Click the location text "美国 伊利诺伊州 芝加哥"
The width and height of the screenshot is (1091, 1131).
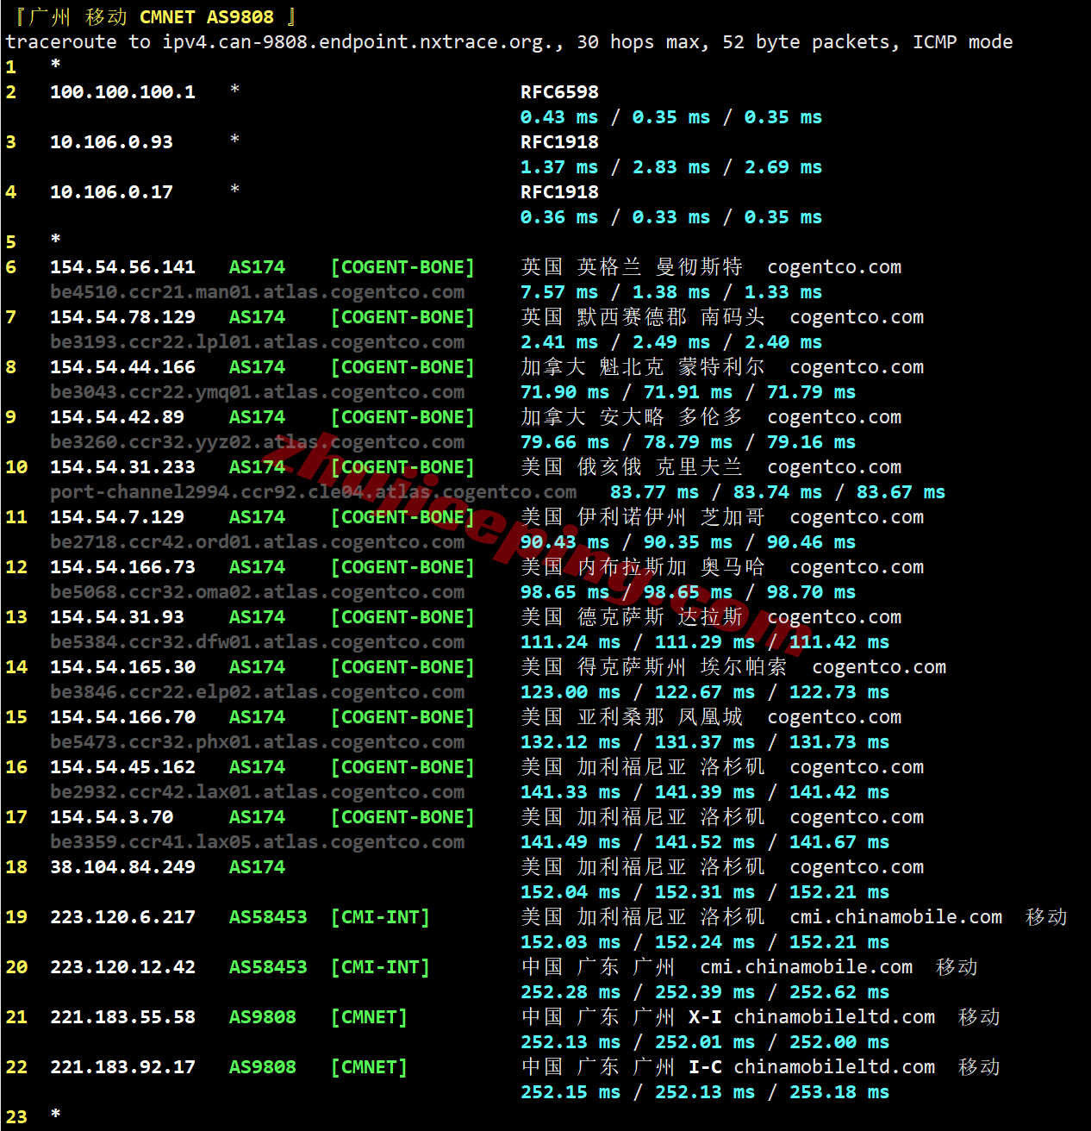tap(643, 517)
